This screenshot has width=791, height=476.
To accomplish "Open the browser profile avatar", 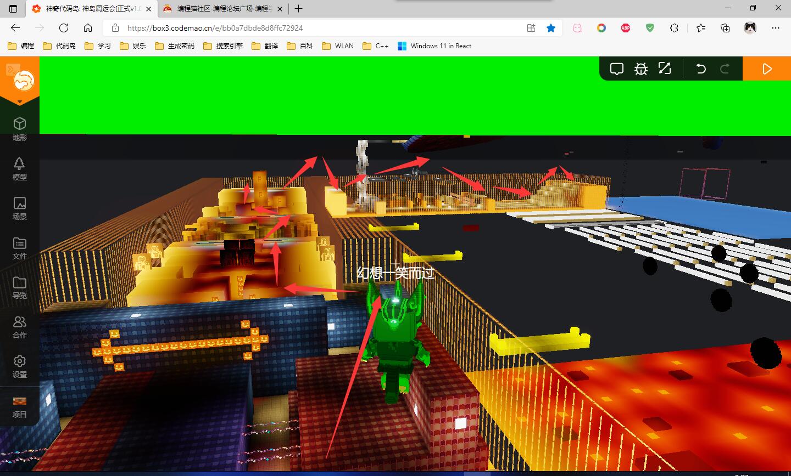I will click(x=750, y=28).
